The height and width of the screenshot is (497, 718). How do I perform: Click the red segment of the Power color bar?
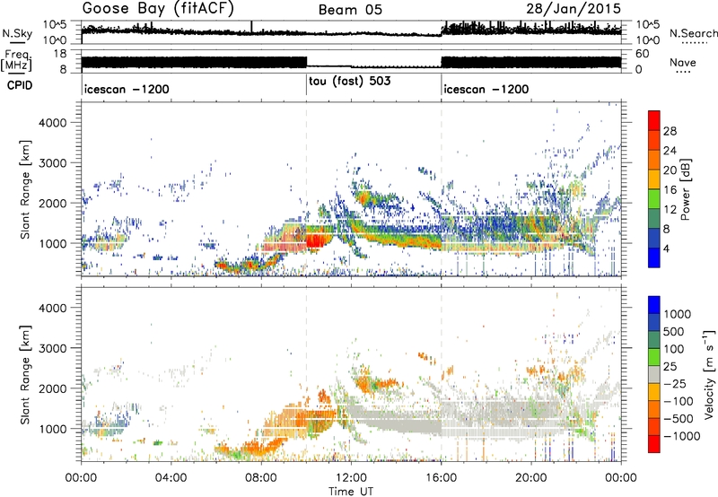click(x=654, y=120)
